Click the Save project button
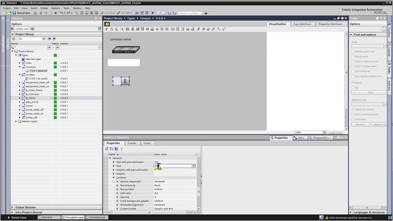The height and width of the screenshot is (221, 393). [x=21, y=13]
